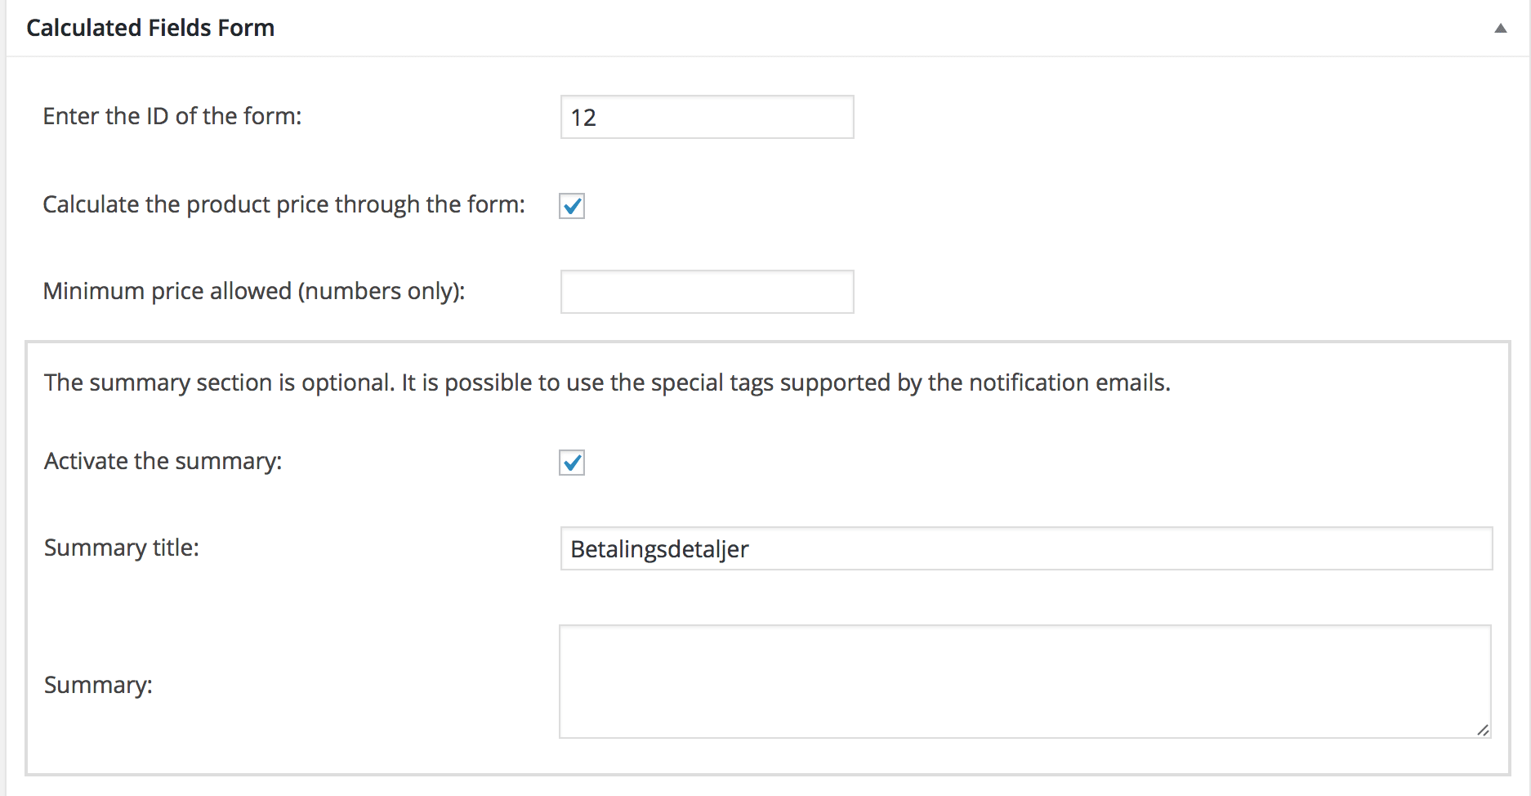This screenshot has width=1531, height=796.
Task: Click the 'Summary title:' label
Action: (122, 548)
